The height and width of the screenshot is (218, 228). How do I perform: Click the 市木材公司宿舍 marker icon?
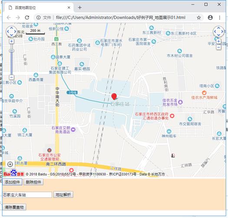(180, 51)
